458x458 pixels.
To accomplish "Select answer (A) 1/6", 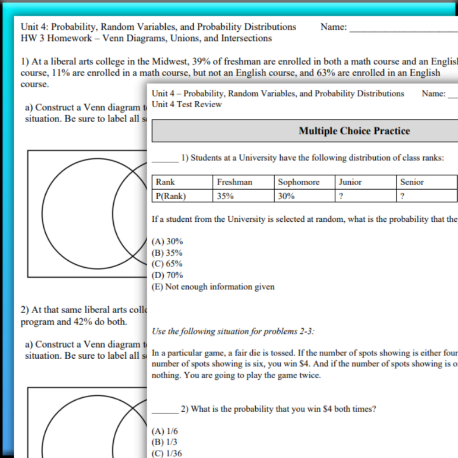I will (165, 431).
